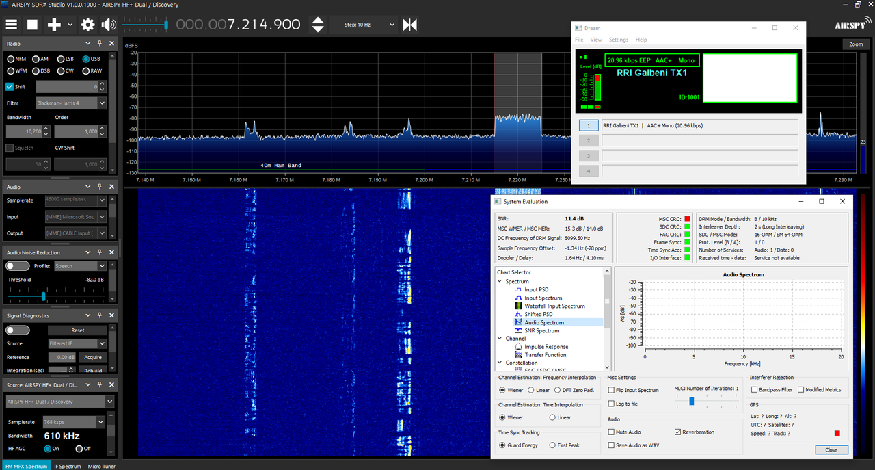Pin the Signal Diagnostics panel
The width and height of the screenshot is (875, 470).
pyautogui.click(x=100, y=315)
